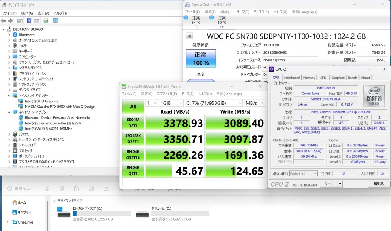
Task: Switch to the Mainboard tab in CPU-Z
Action: [x=292, y=78]
